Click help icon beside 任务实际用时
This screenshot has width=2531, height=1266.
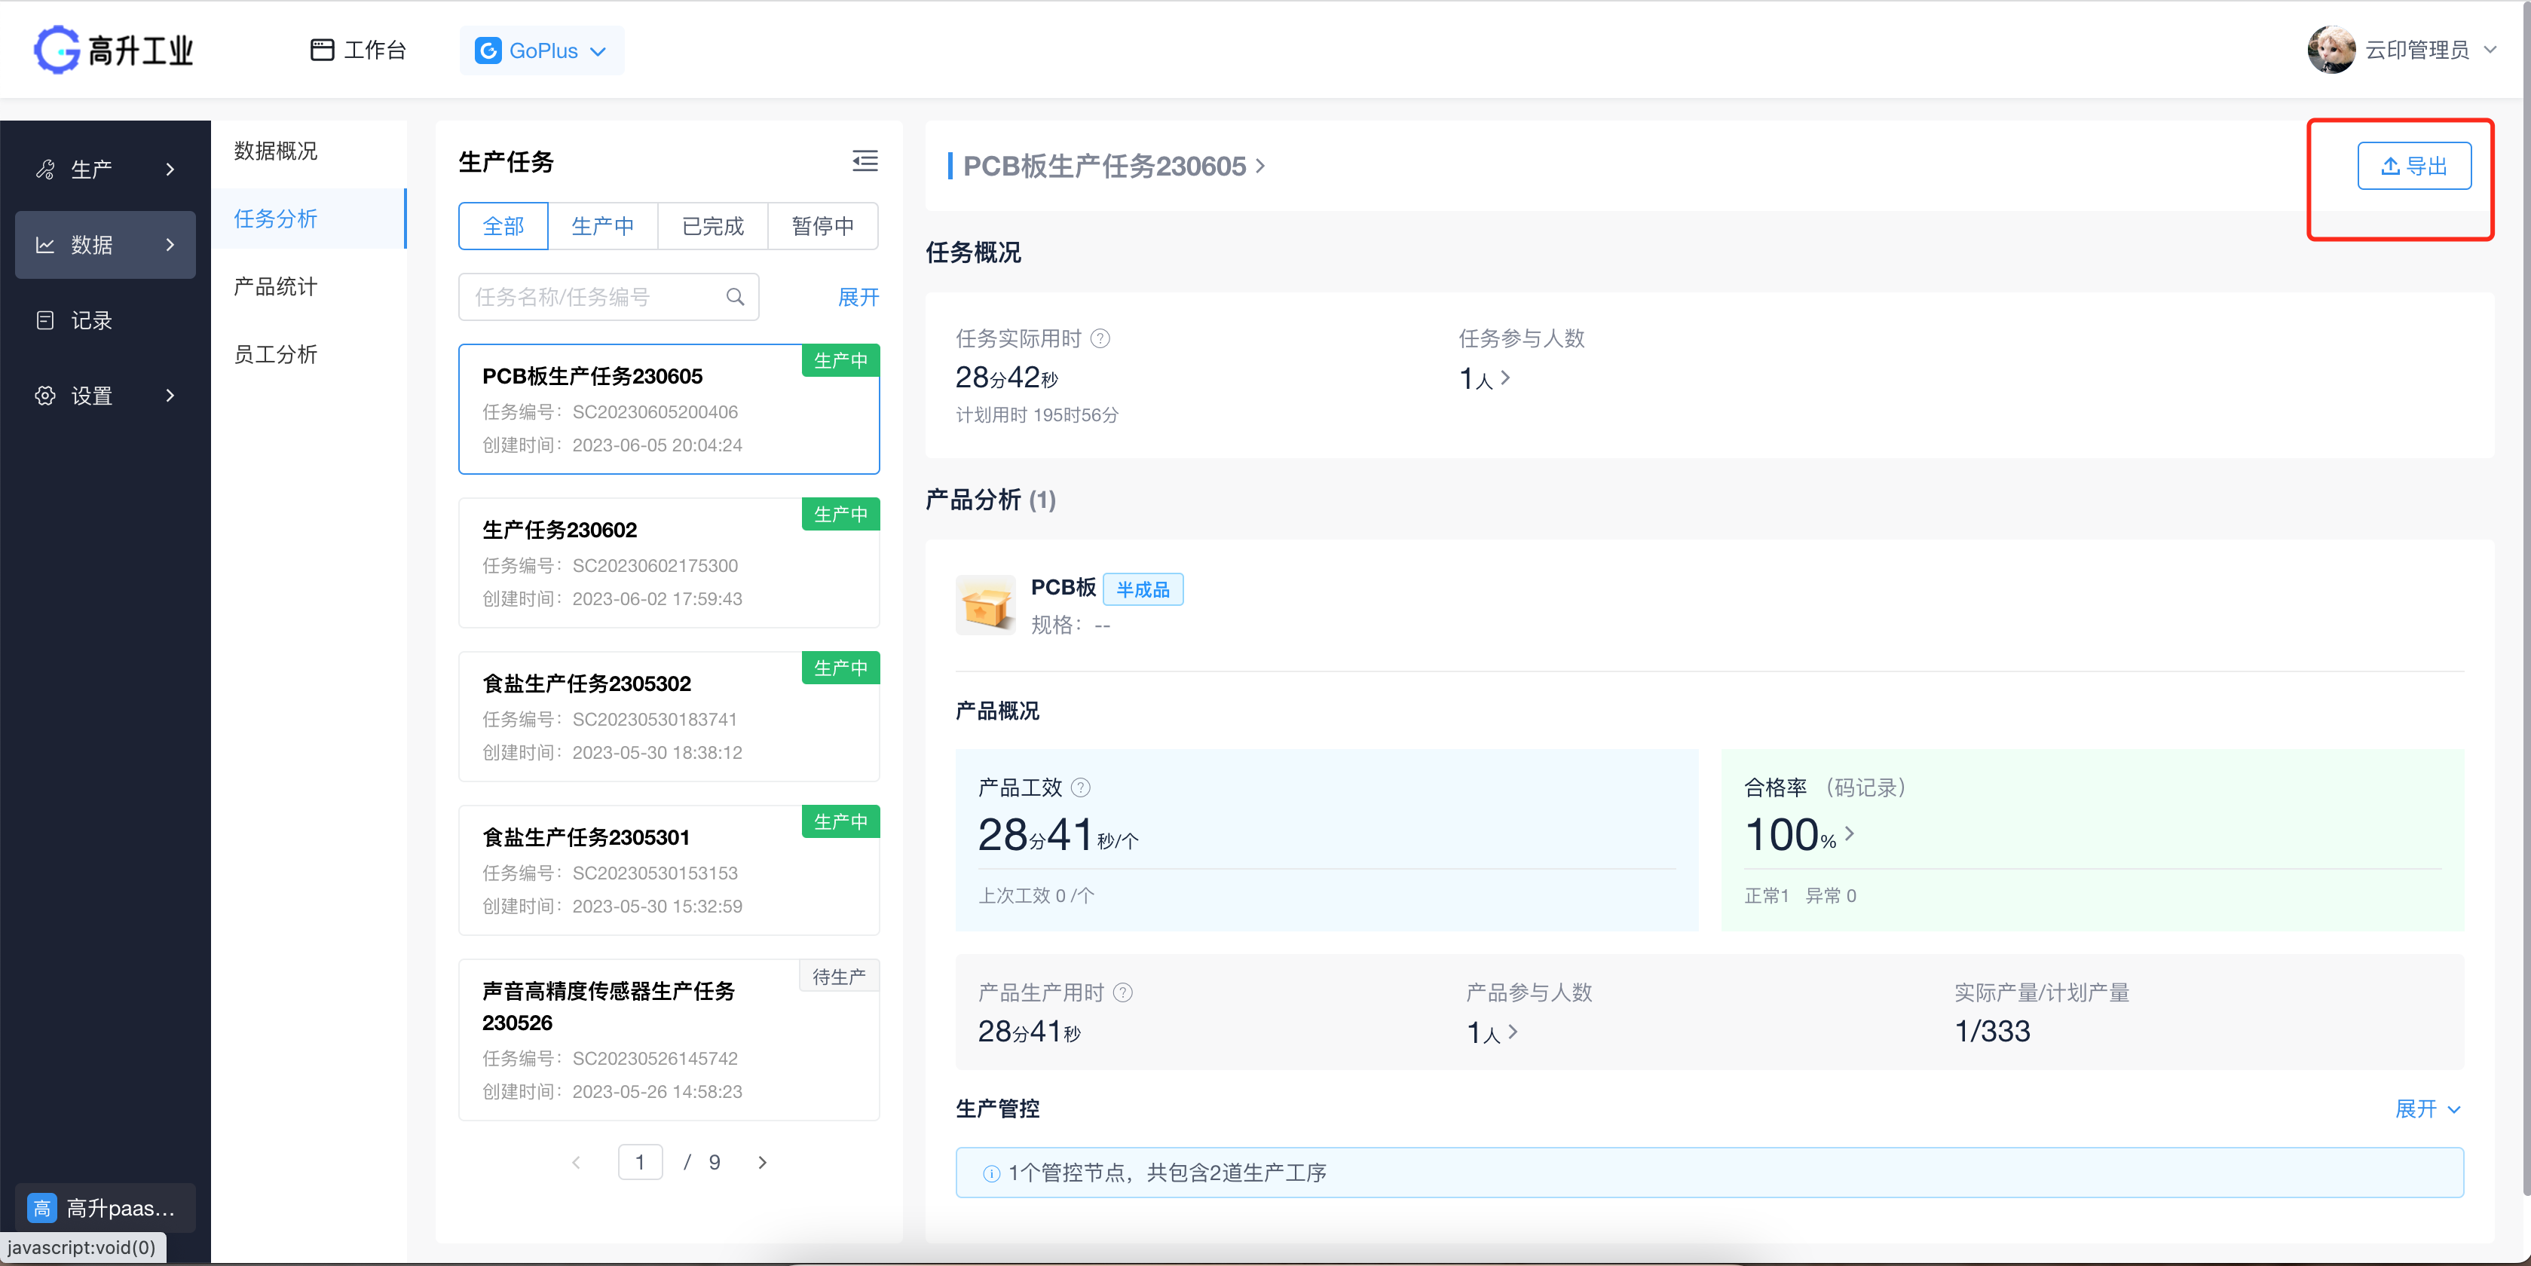coord(1100,339)
